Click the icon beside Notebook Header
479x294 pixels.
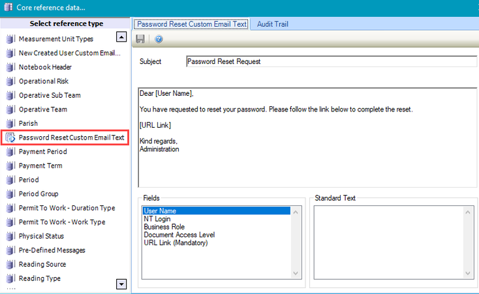(x=10, y=67)
